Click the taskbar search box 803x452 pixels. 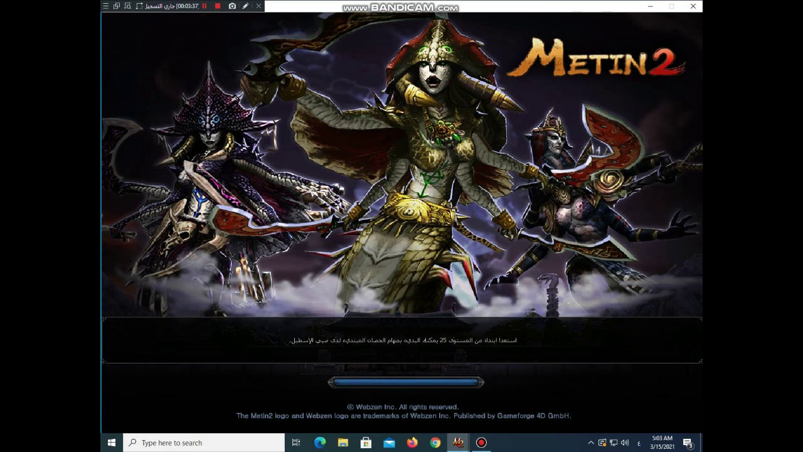click(204, 443)
